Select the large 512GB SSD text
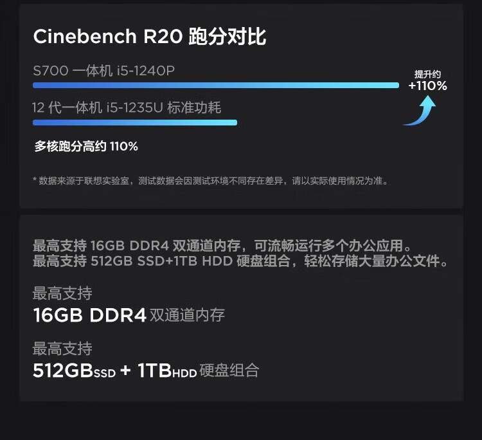The height and width of the screenshot is (440, 482). coord(74,371)
